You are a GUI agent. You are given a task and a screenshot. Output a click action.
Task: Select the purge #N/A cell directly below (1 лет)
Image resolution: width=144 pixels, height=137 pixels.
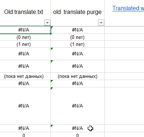77,54
